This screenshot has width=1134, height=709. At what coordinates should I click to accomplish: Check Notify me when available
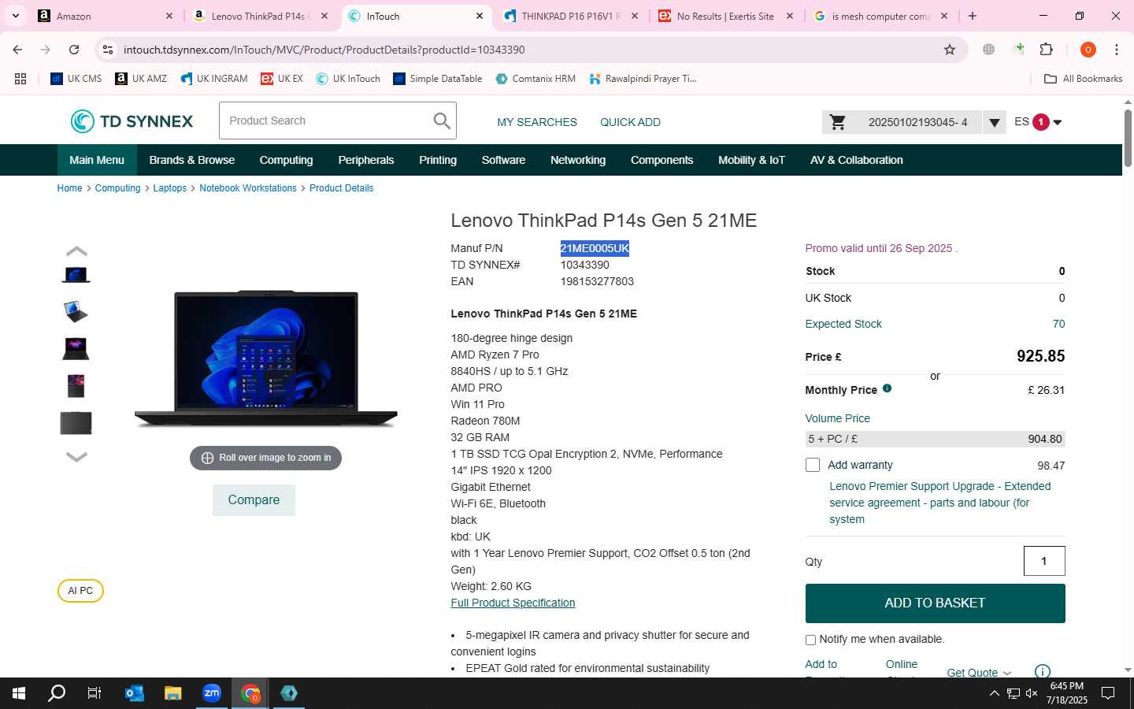810,640
